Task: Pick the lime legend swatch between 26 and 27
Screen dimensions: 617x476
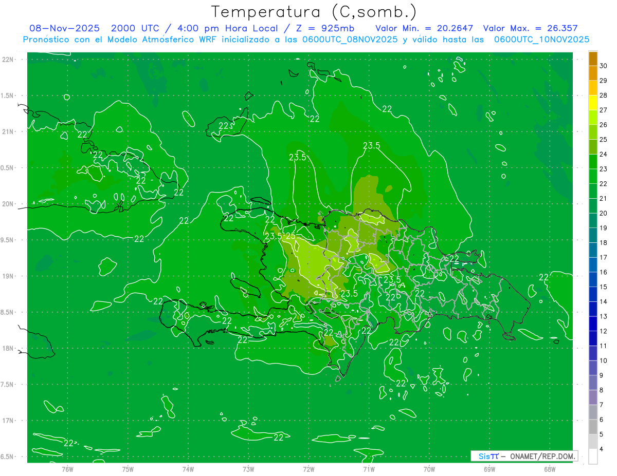Action: [593, 118]
